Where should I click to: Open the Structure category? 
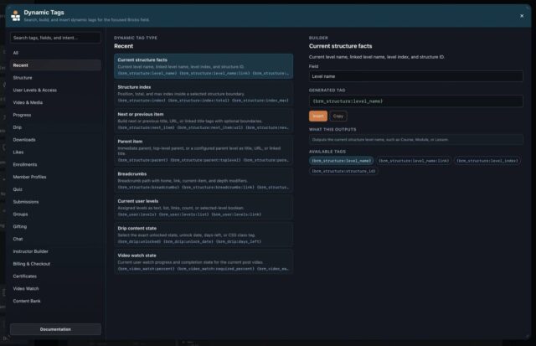(55, 78)
